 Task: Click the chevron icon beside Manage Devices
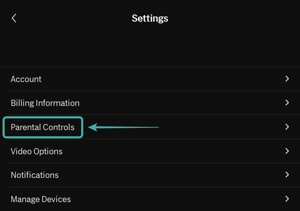coord(287,199)
